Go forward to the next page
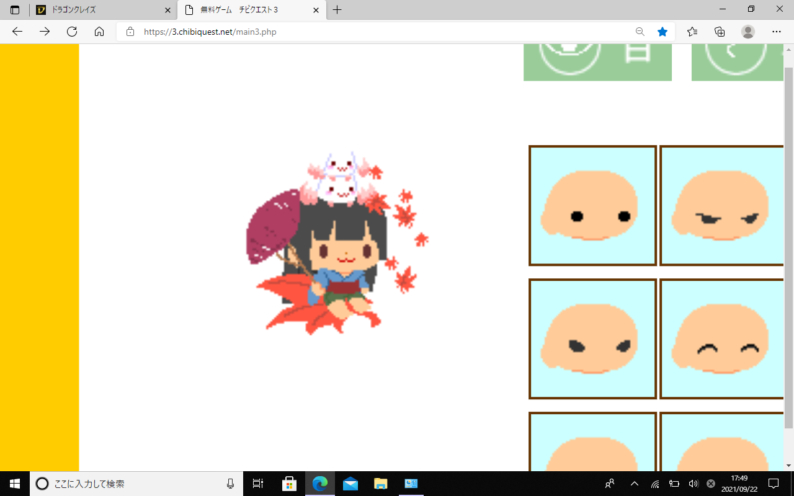Image resolution: width=794 pixels, height=496 pixels. [45, 32]
